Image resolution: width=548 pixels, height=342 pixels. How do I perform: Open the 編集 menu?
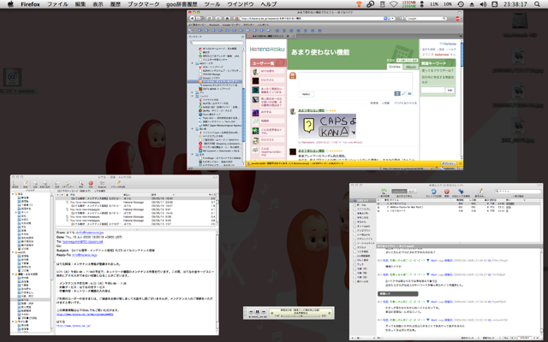click(x=80, y=4)
